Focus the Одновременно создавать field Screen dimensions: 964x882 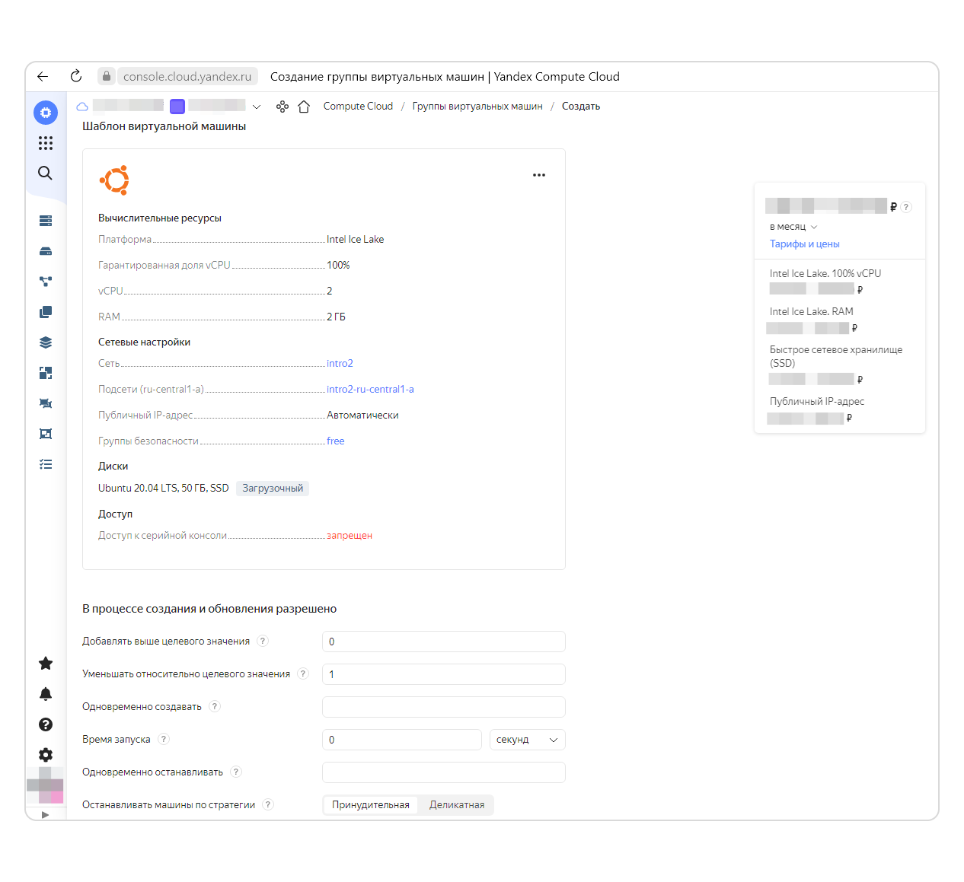pyautogui.click(x=444, y=707)
